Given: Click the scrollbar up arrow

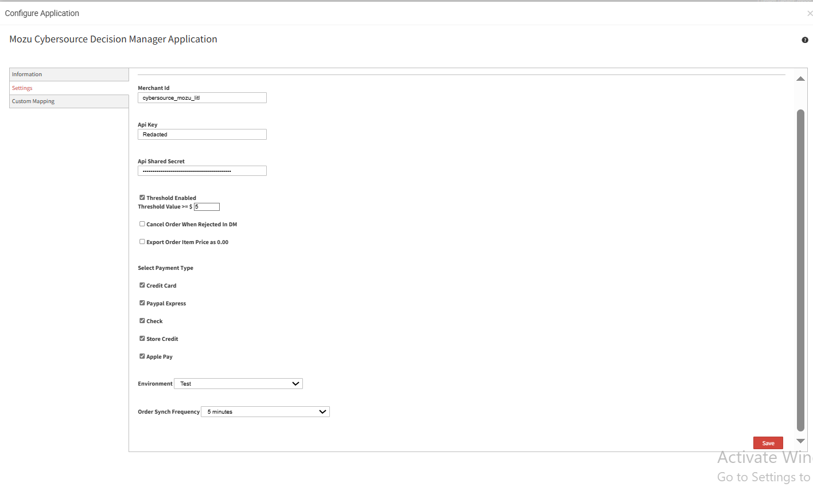Looking at the screenshot, I should pos(800,78).
